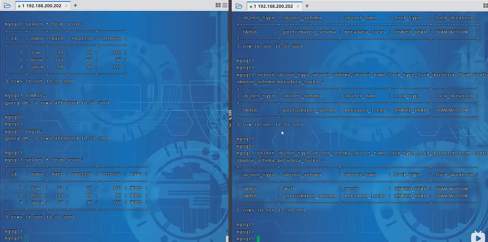This screenshot has width=488, height=242.
Task: Add a new tab in right terminal
Action: [x=307, y=6]
